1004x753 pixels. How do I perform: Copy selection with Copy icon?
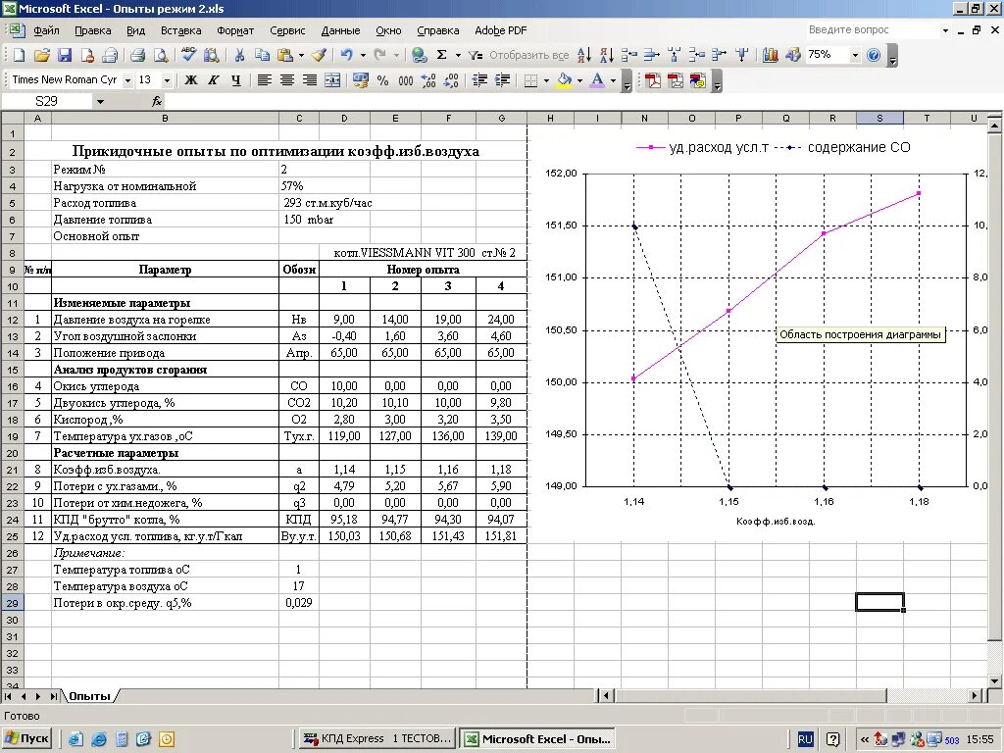(262, 55)
